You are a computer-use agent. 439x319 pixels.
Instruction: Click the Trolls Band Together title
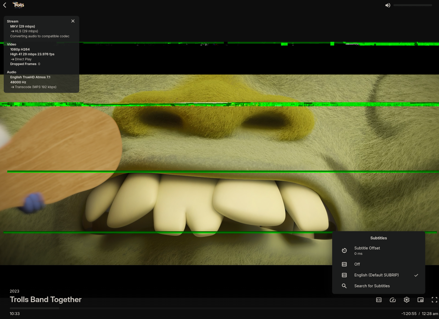(x=46, y=299)
